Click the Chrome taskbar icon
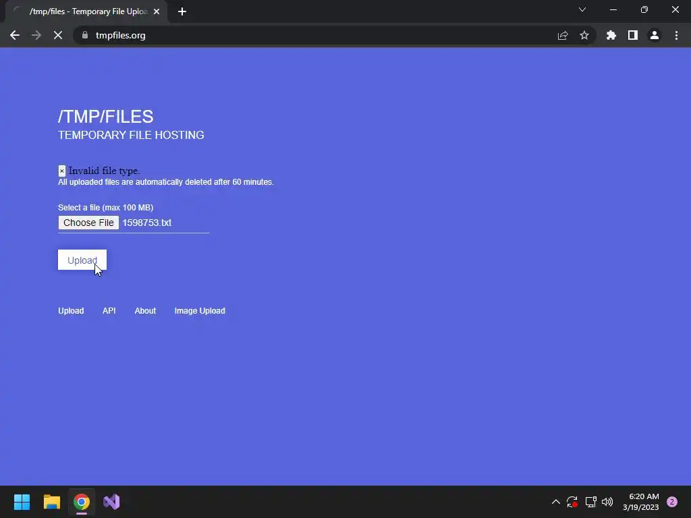This screenshot has height=518, width=691. tap(82, 502)
